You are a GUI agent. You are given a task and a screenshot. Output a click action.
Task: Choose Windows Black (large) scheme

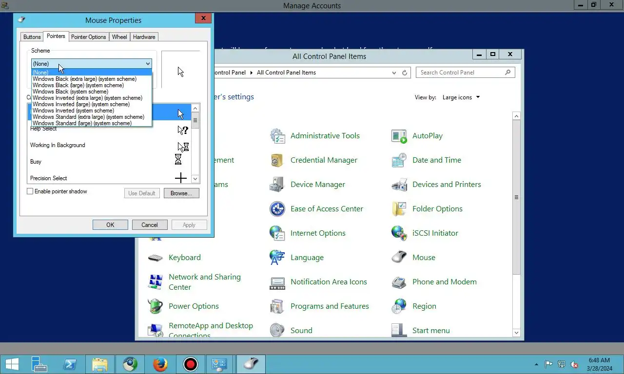[x=92, y=85]
